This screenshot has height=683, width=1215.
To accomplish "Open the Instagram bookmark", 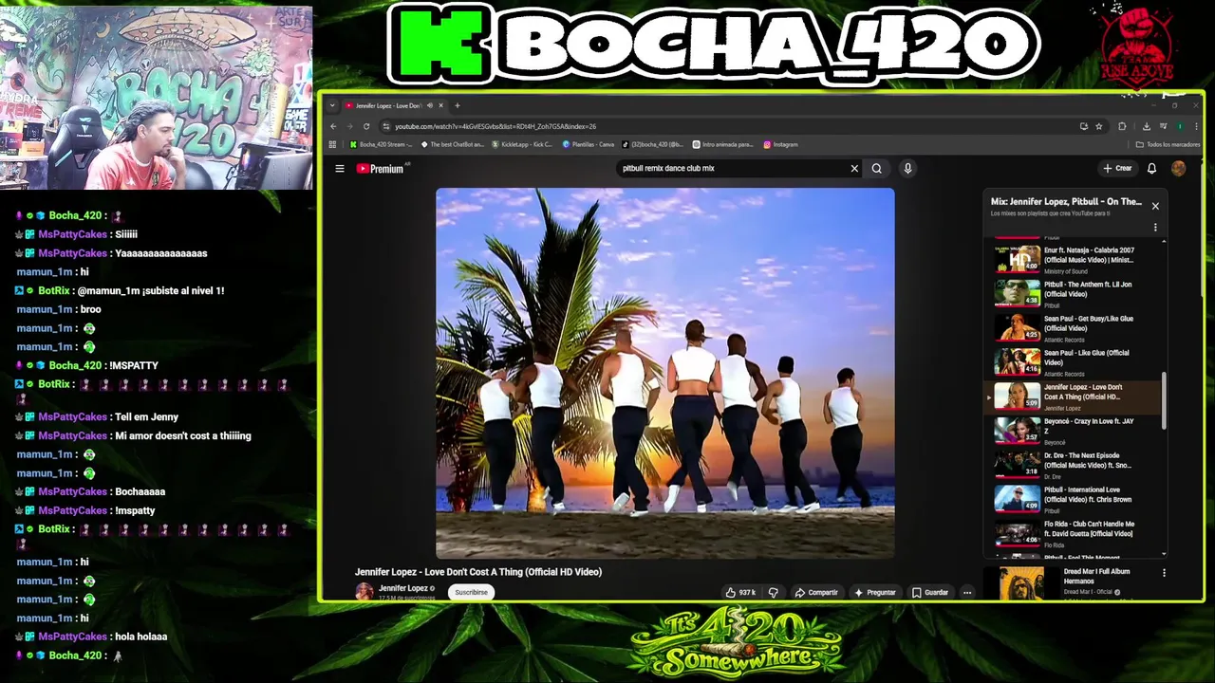I will click(780, 145).
